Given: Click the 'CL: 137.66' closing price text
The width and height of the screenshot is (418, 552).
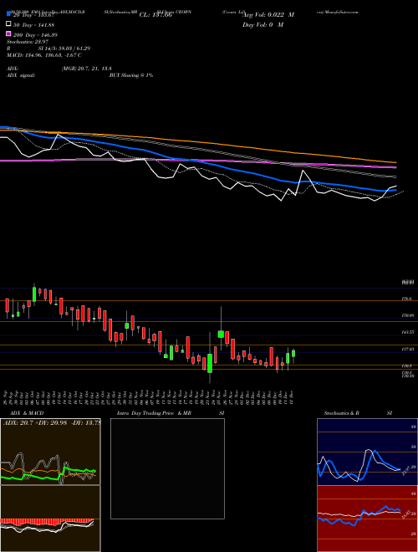Looking at the screenshot, I should click(155, 15).
